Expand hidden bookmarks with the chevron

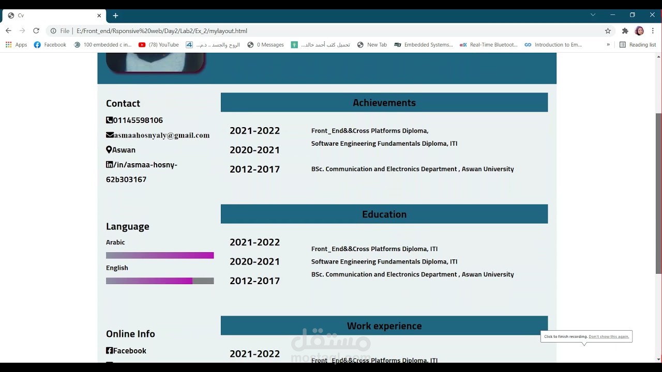(x=608, y=45)
